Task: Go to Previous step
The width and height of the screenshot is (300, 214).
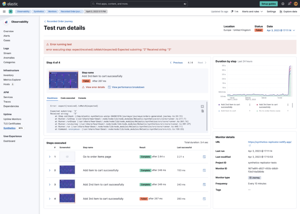Action: pyautogui.click(x=176, y=62)
